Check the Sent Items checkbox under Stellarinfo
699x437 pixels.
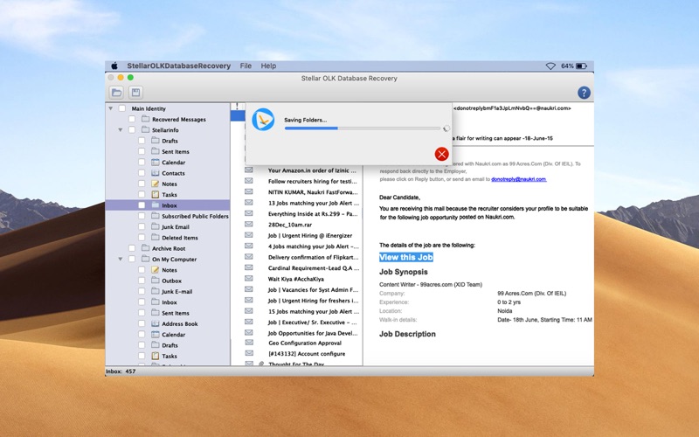pyautogui.click(x=142, y=151)
